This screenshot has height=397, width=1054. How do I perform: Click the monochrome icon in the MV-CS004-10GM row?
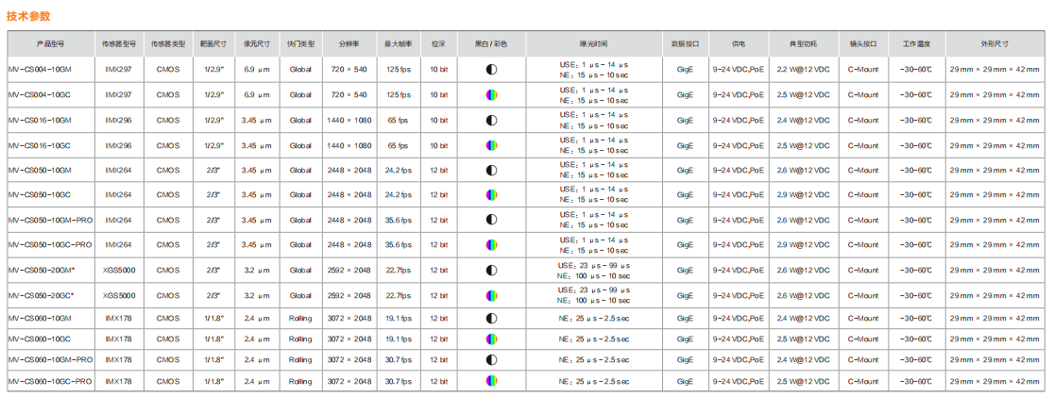click(491, 70)
